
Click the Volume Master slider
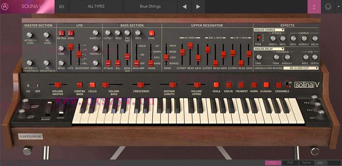(x=58, y=85)
